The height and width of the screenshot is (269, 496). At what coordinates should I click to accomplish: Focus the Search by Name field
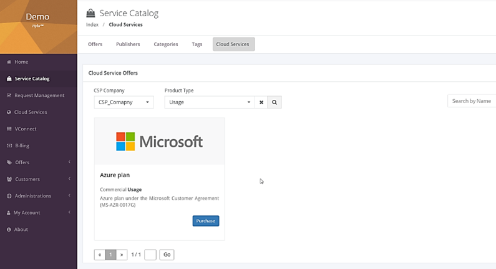coord(472,101)
